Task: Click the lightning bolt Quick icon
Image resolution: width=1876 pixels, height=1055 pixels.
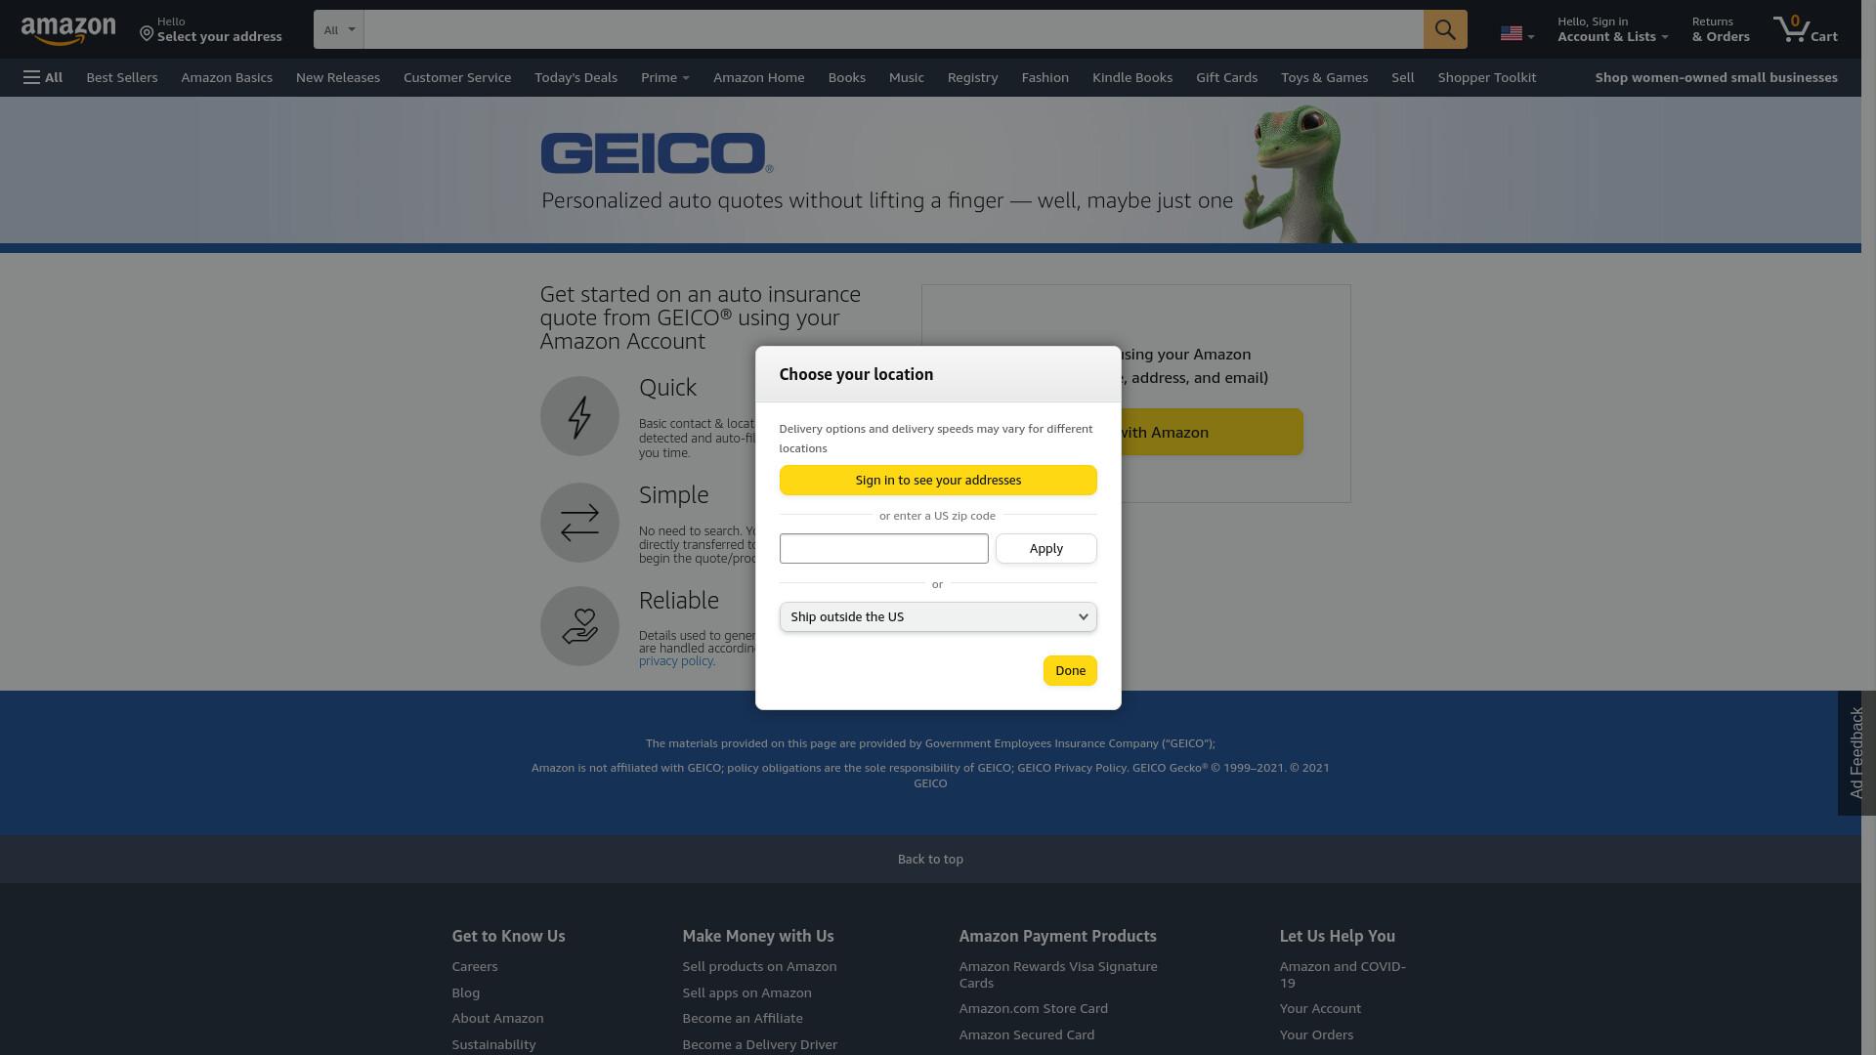Action: [579, 416]
